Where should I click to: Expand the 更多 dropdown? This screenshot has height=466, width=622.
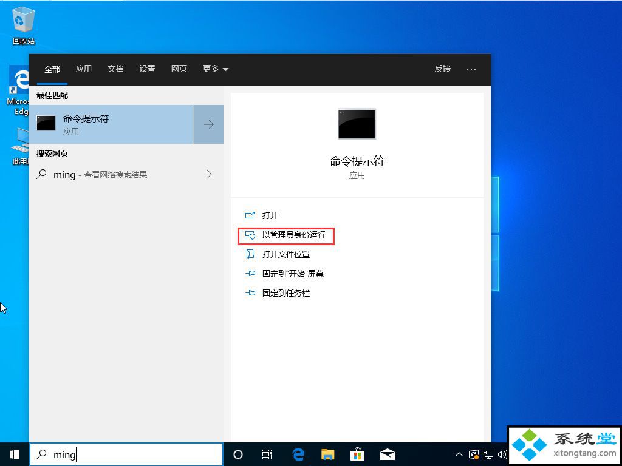click(216, 69)
